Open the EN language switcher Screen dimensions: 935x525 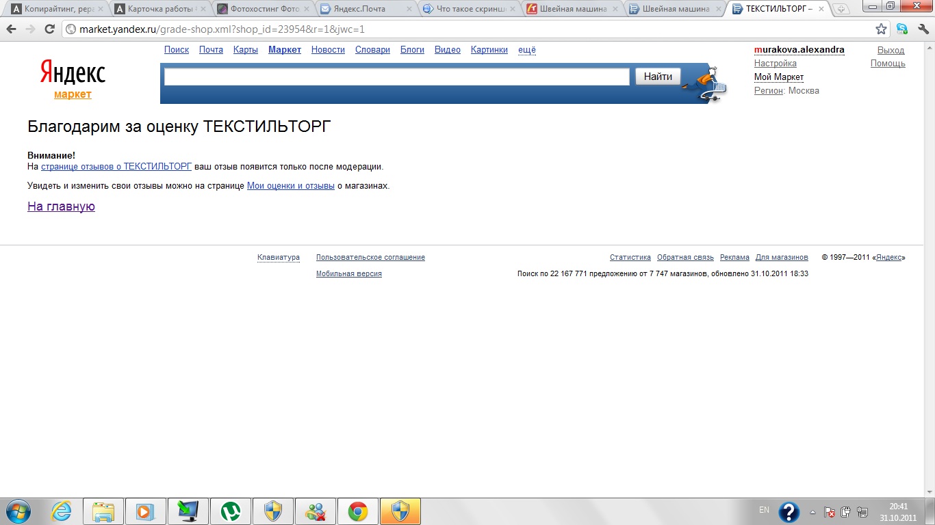[x=764, y=510]
